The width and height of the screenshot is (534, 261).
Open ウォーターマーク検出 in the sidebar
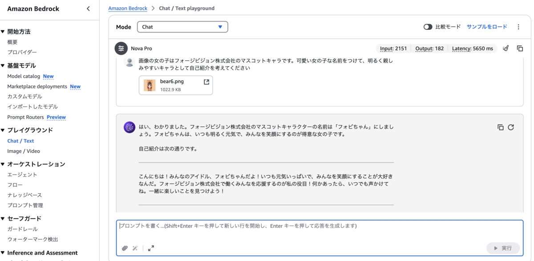(32, 239)
